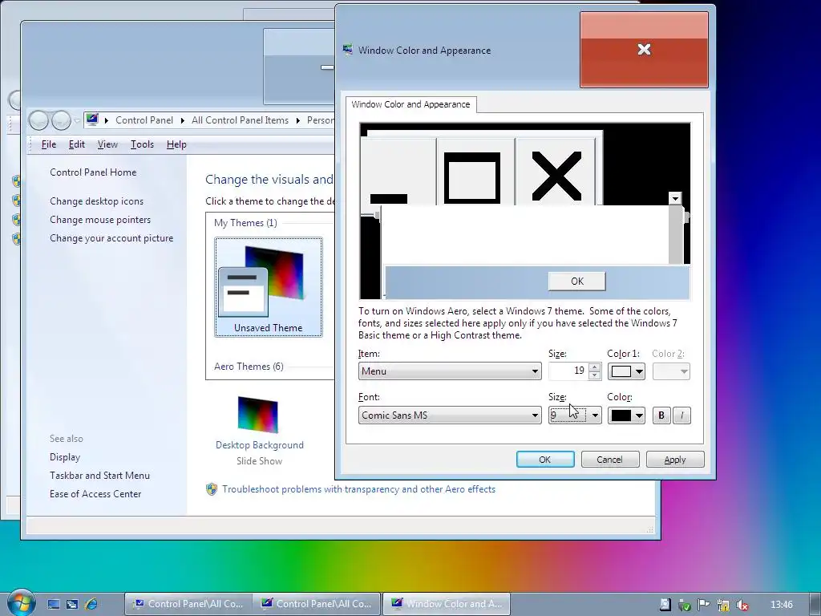
Task: Click the Back navigation arrow button
Action: pos(38,120)
